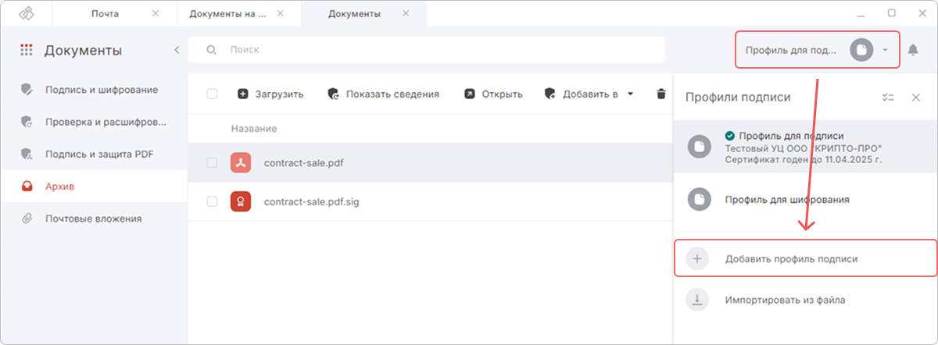The height and width of the screenshot is (345, 938).
Task: Open the Профиль для под... profile selector
Action: [818, 50]
